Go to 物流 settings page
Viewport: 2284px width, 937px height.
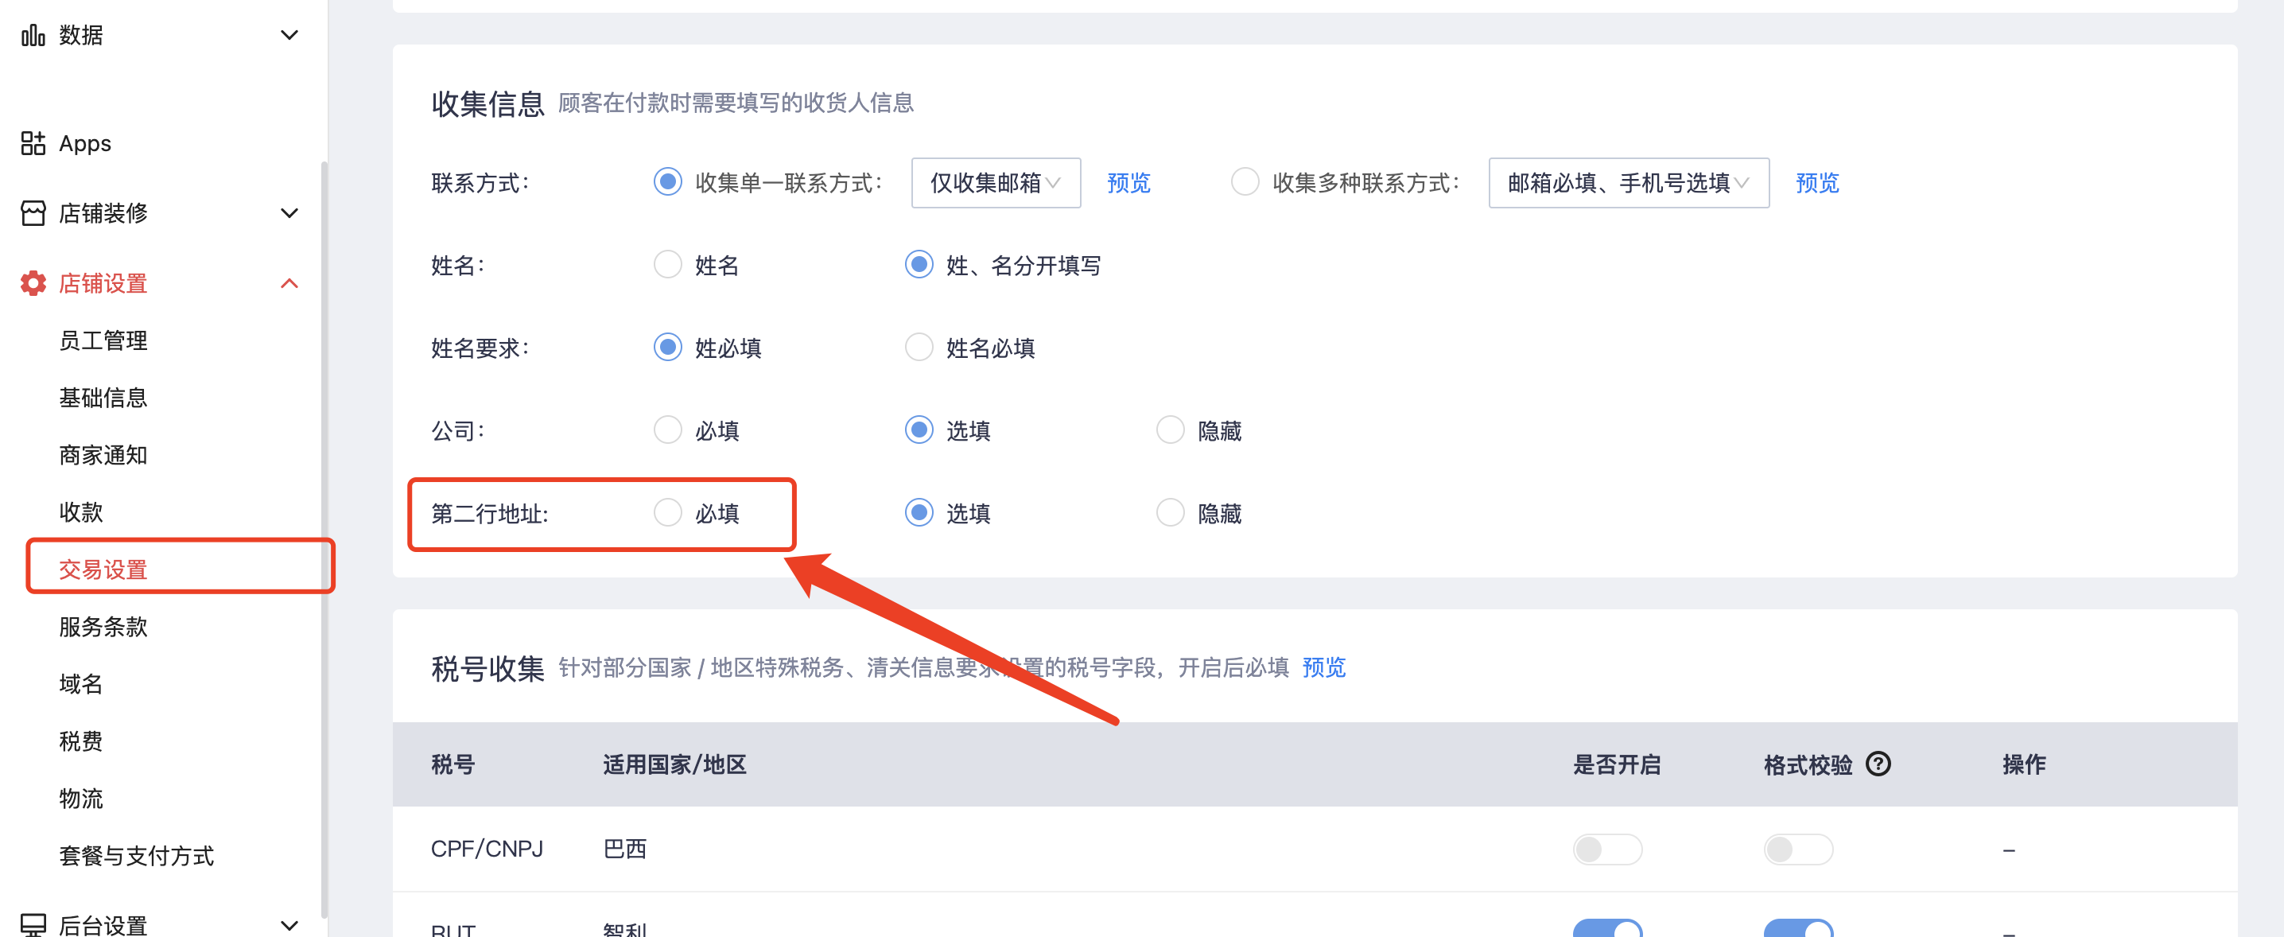[80, 798]
